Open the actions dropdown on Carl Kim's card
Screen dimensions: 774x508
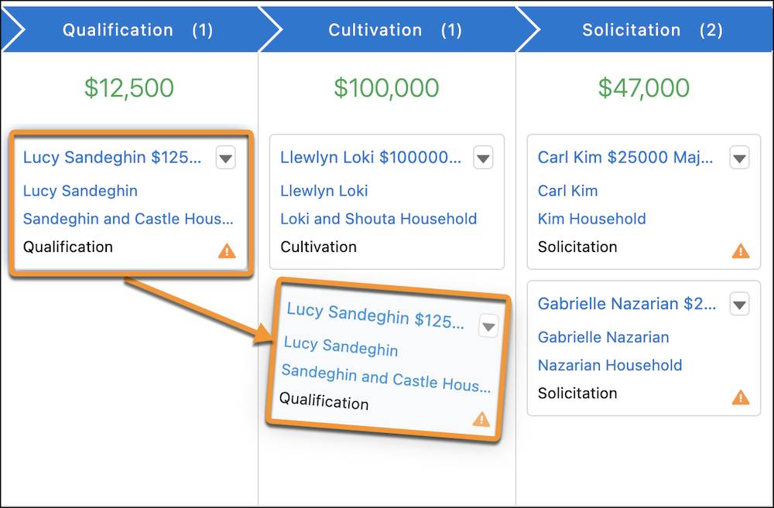[x=739, y=158]
